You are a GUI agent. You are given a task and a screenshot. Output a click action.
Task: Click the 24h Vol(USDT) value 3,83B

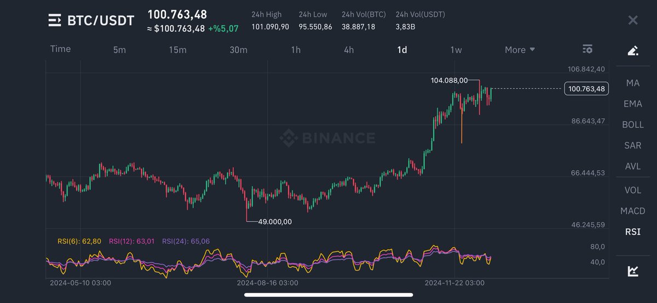click(x=406, y=27)
